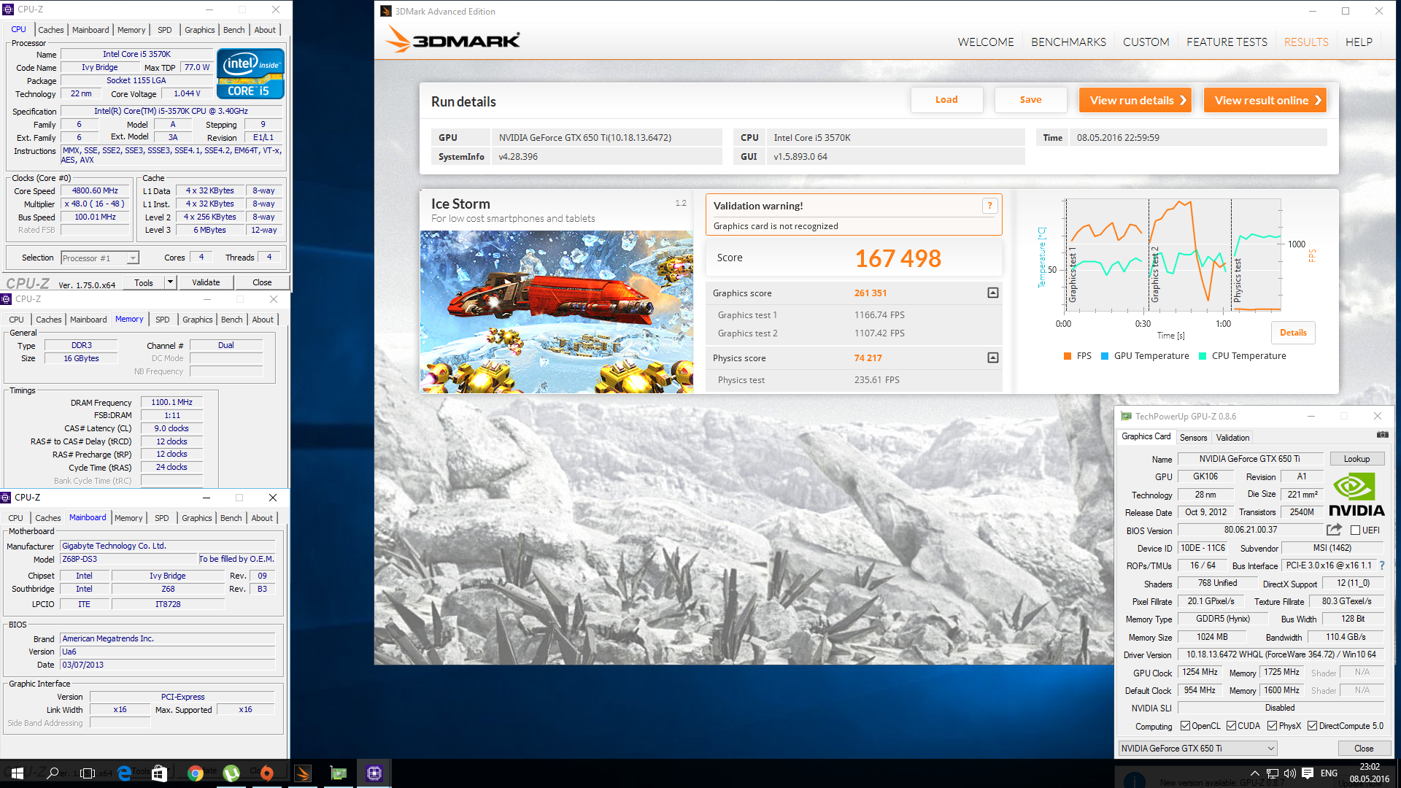Open the Validation tab in GPU-Z

click(x=1232, y=438)
